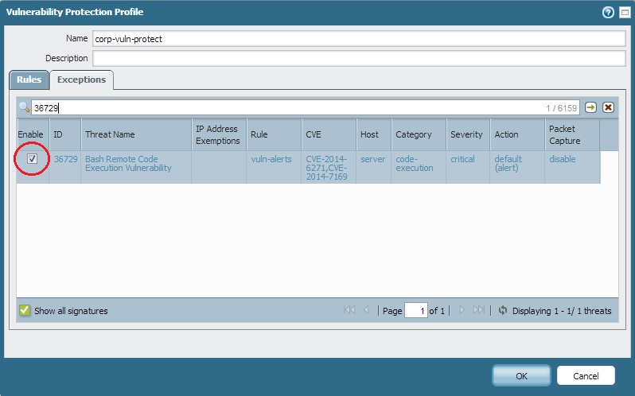Sort by the Rule column header
This screenshot has width=635, height=396.
click(274, 134)
